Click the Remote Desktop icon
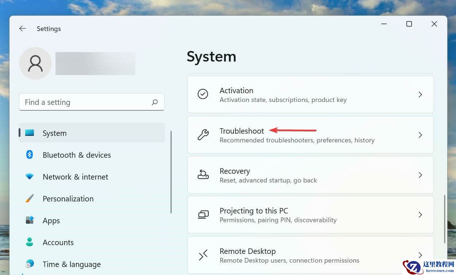The width and height of the screenshot is (456, 275). (x=203, y=255)
